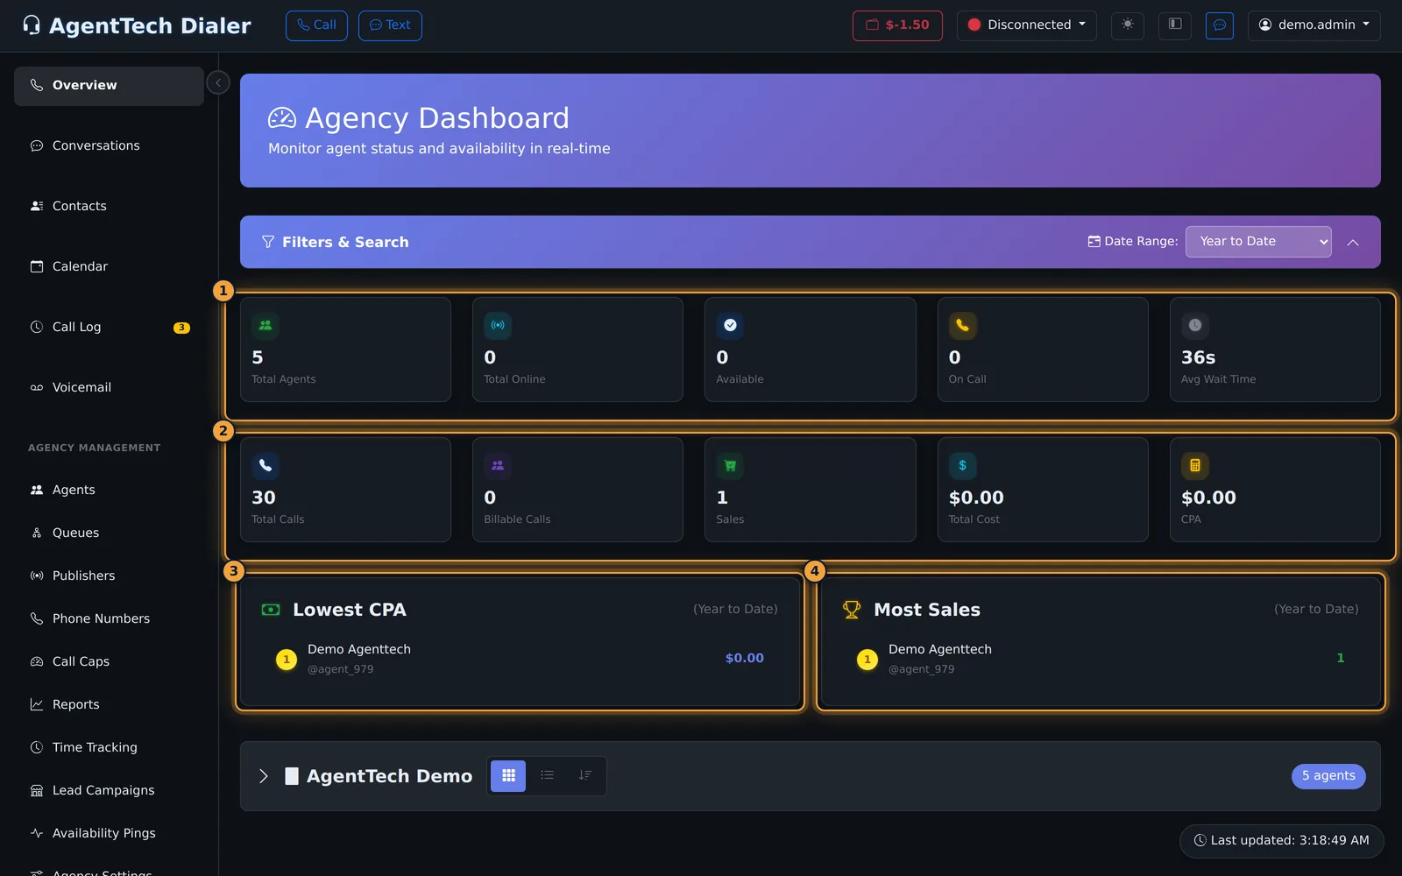Screen dimensions: 1402x876
Task: Click the Voicemail tape icon in sidebar
Action: click(x=37, y=387)
